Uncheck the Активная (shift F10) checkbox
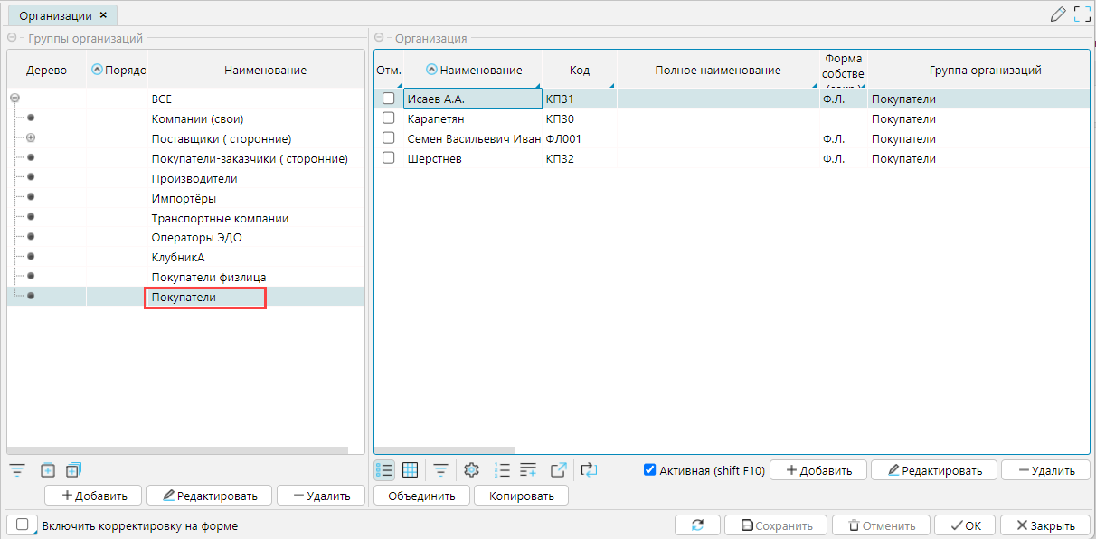Screen dimensions: 1096x539 click(x=649, y=469)
